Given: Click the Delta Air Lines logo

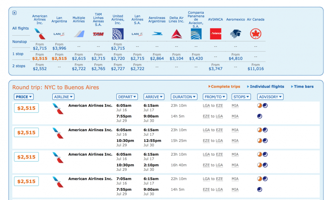Looking at the screenshot, I should (x=176, y=34).
